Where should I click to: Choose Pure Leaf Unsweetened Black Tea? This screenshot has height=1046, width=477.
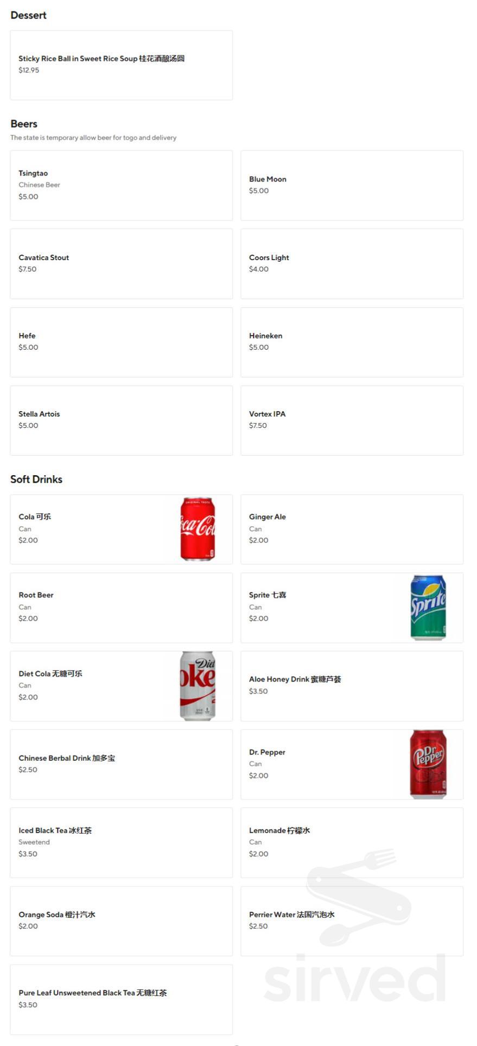pyautogui.click(x=121, y=999)
